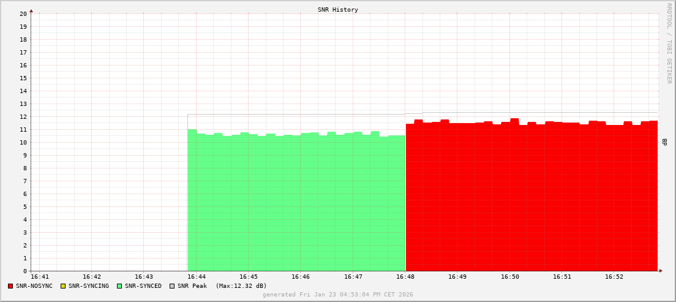Click the 20 label on y-axis
Image resolution: width=676 pixels, height=302 pixels.
click(23, 13)
